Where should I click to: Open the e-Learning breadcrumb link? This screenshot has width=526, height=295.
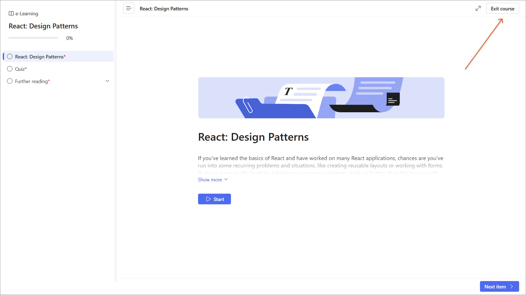point(27,13)
